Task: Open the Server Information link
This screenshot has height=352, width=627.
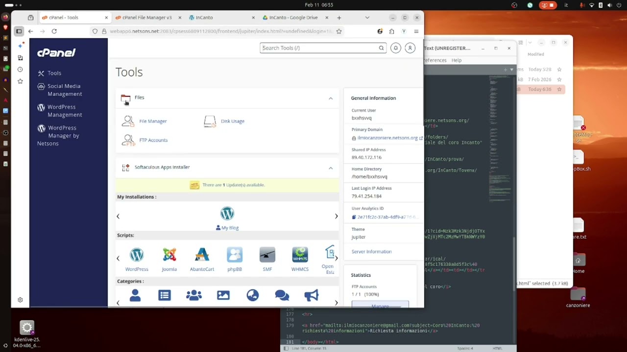Action: pyautogui.click(x=371, y=252)
